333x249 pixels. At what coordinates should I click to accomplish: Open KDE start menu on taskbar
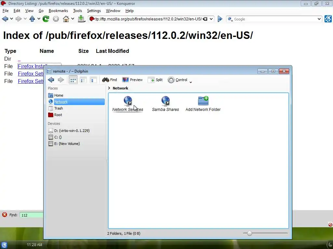click(x=4, y=245)
